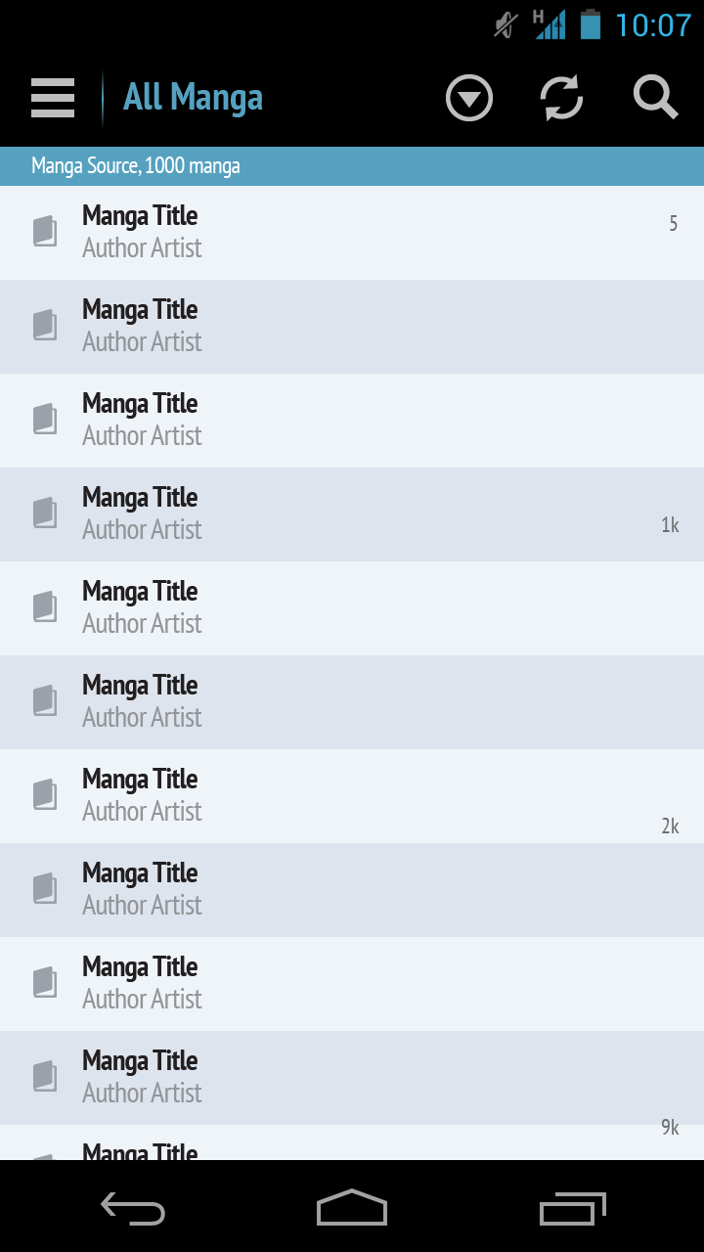Open search with the magnifier icon
Screen dimensions: 704x1252
(x=655, y=98)
